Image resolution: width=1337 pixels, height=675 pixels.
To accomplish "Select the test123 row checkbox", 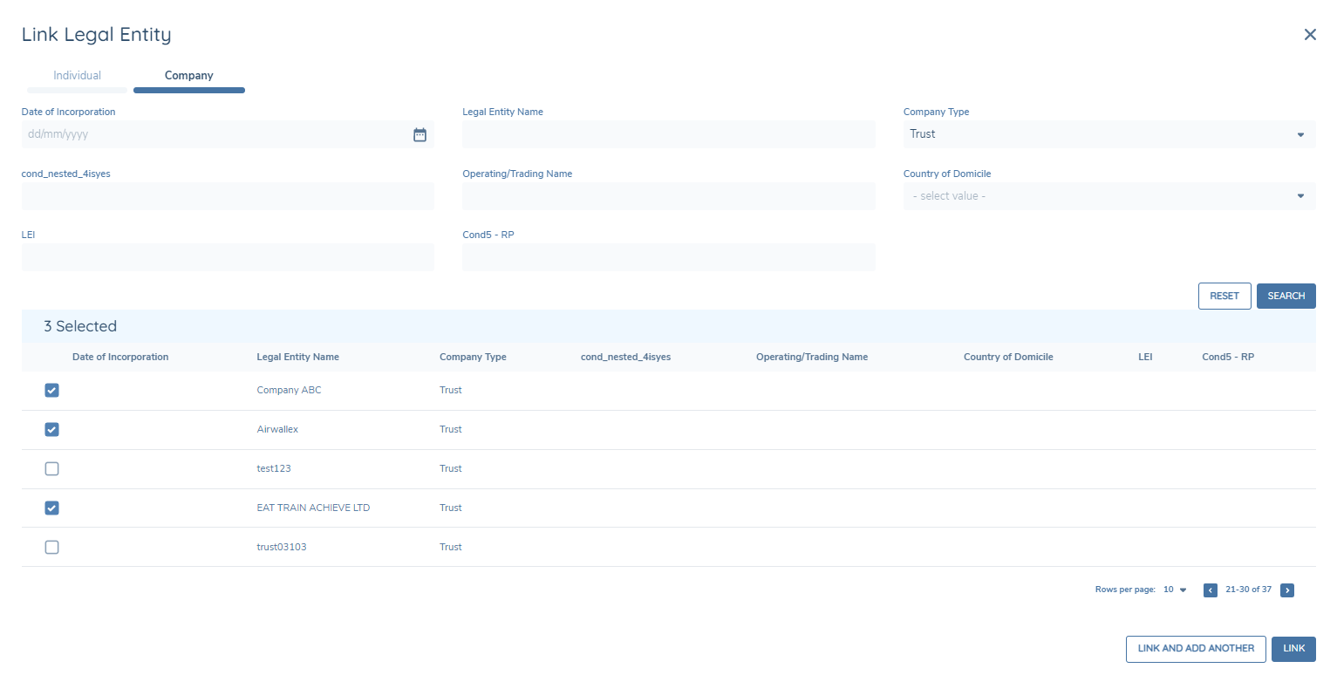I will (51, 468).
